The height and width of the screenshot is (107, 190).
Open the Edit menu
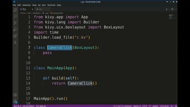pyautogui.click(x=19, y=5)
